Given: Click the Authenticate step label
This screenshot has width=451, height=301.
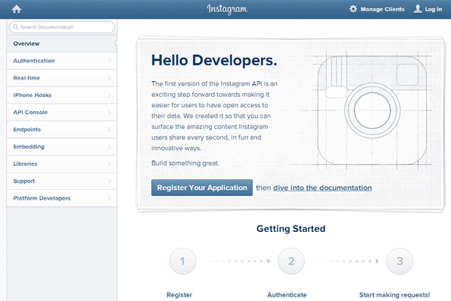Looking at the screenshot, I should 287,295.
